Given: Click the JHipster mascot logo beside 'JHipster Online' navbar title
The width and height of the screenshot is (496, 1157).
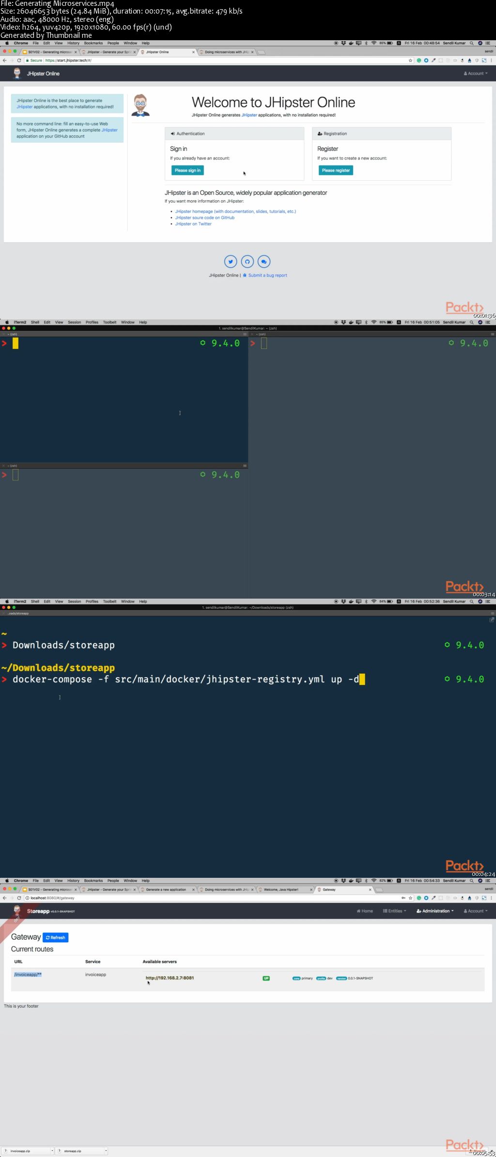Looking at the screenshot, I should tap(17, 73).
